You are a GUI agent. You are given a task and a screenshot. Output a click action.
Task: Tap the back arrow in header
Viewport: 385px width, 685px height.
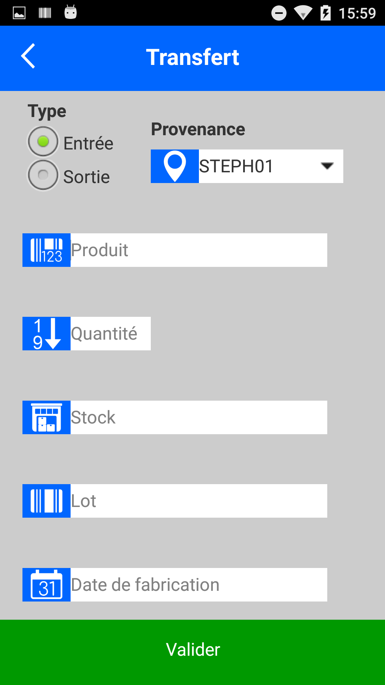[28, 56]
